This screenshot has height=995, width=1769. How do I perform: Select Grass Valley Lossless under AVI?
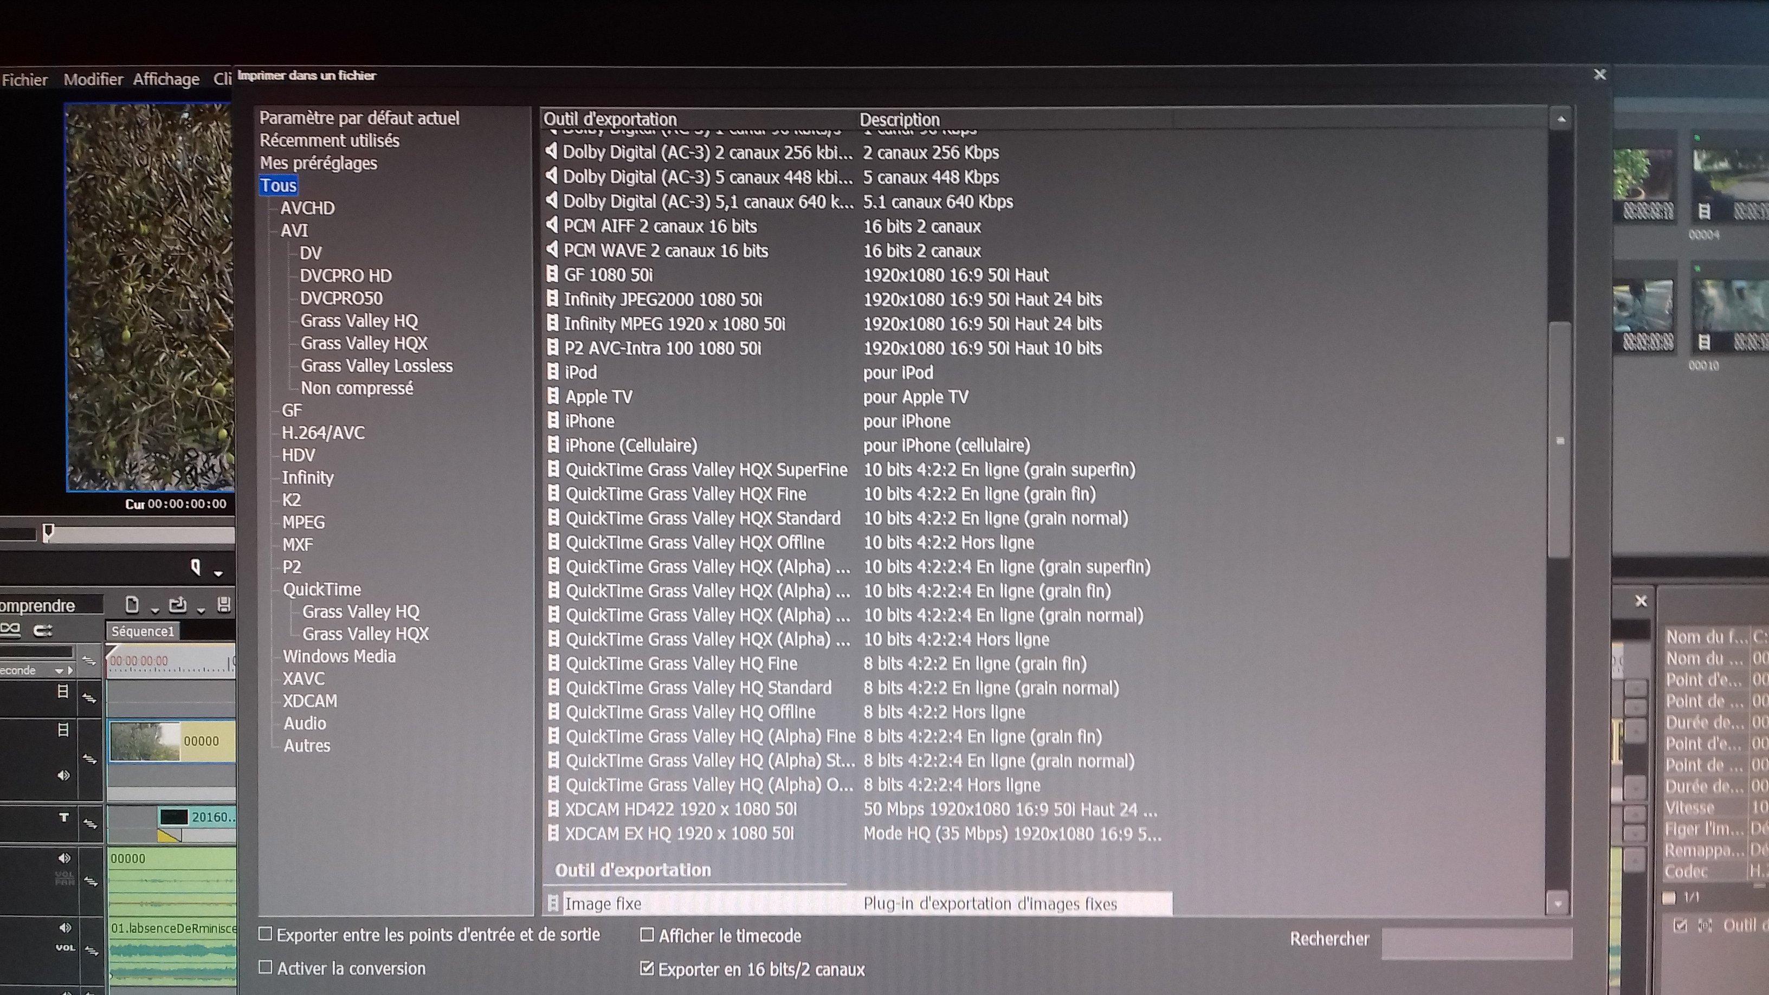pyautogui.click(x=376, y=366)
